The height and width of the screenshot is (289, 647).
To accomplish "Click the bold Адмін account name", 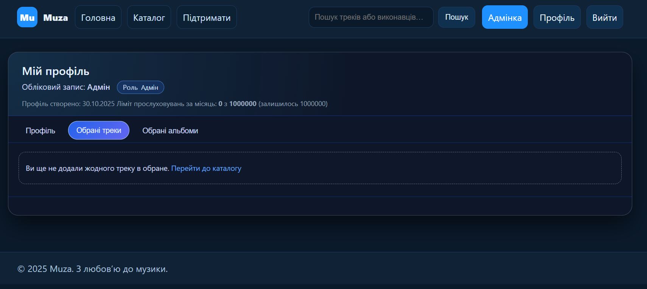I will pos(99,87).
